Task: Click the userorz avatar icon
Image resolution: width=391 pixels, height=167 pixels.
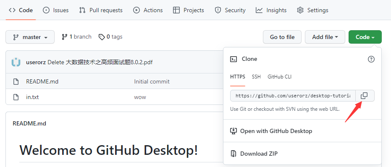Action: pyautogui.click(x=16, y=62)
